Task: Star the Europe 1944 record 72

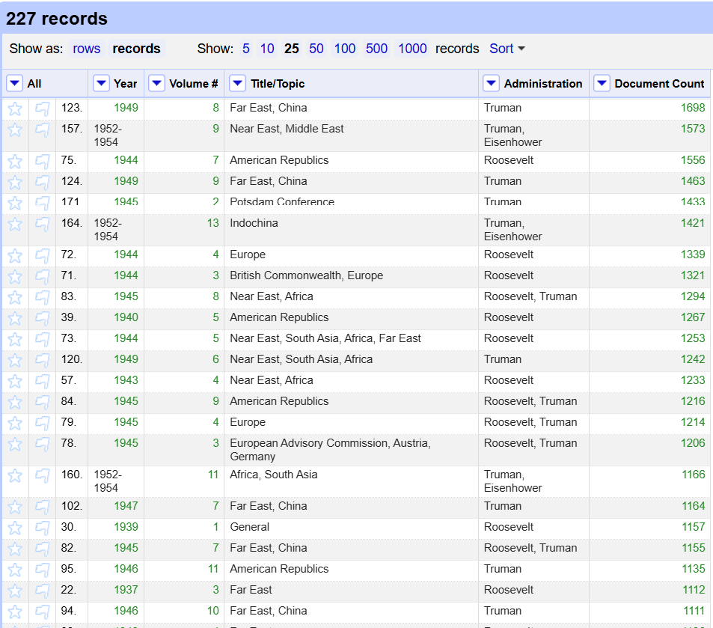Action: pos(15,255)
